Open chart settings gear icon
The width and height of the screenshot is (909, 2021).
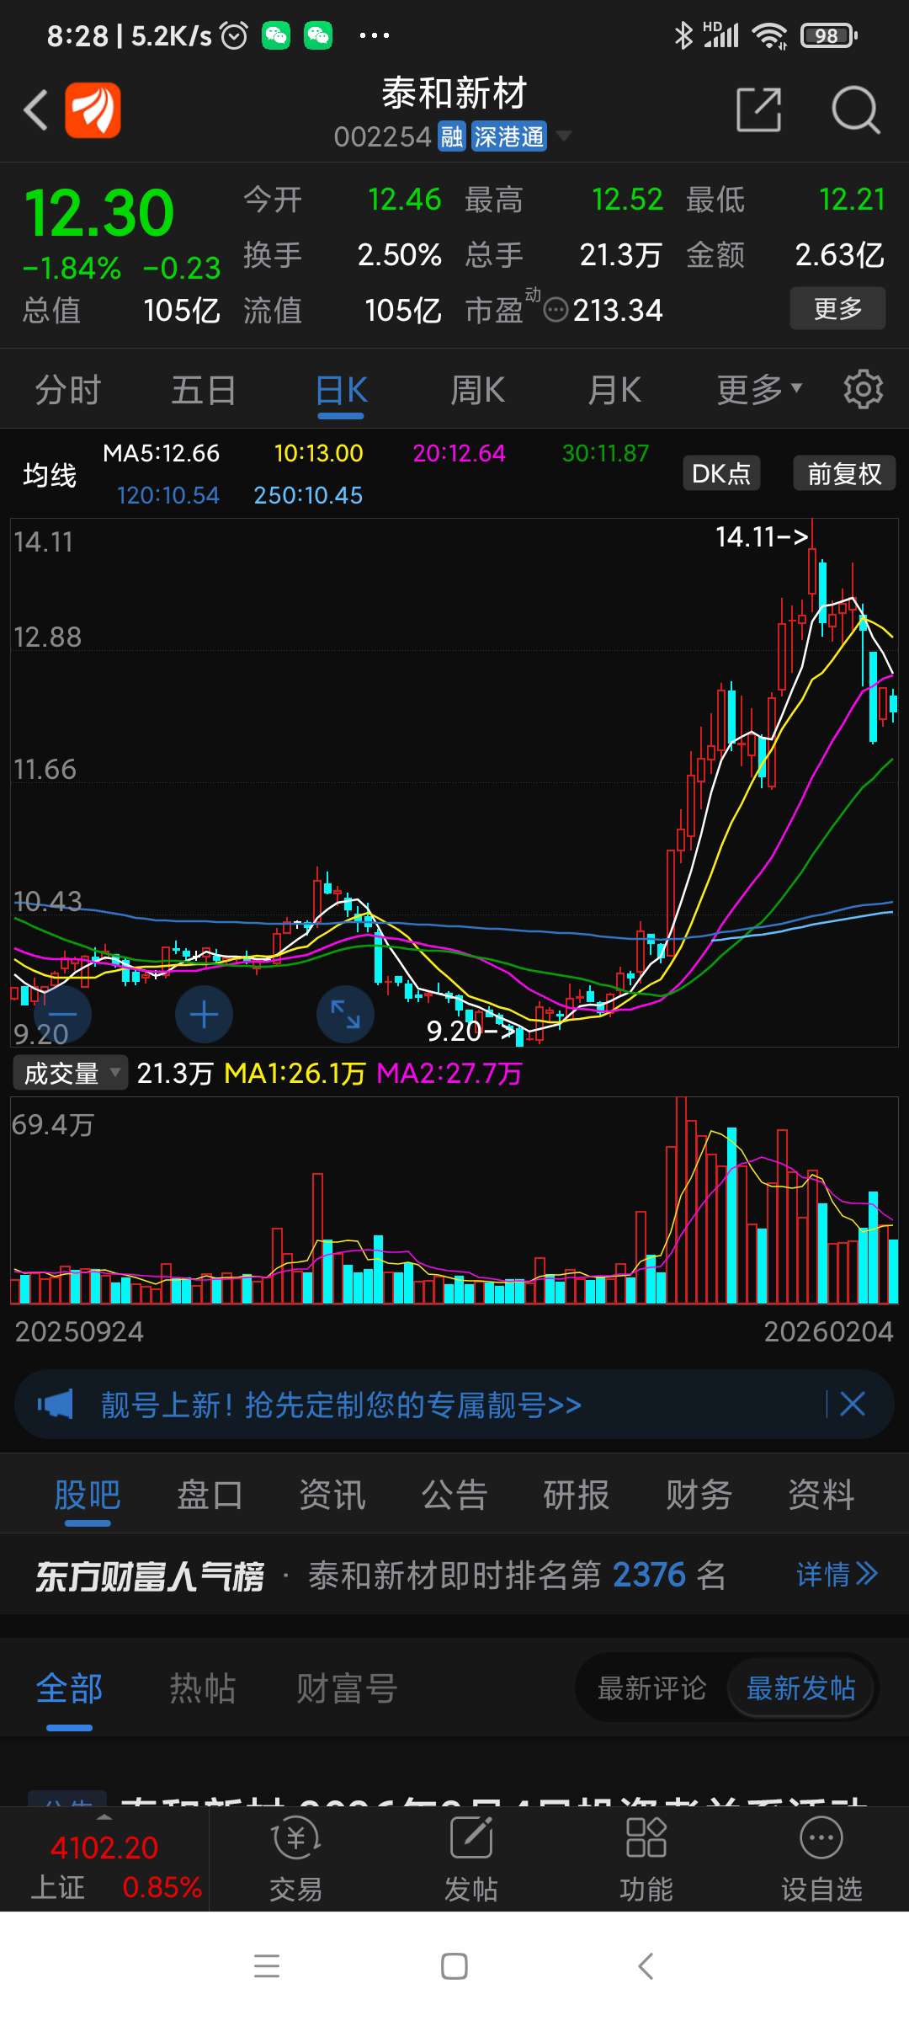coord(864,390)
